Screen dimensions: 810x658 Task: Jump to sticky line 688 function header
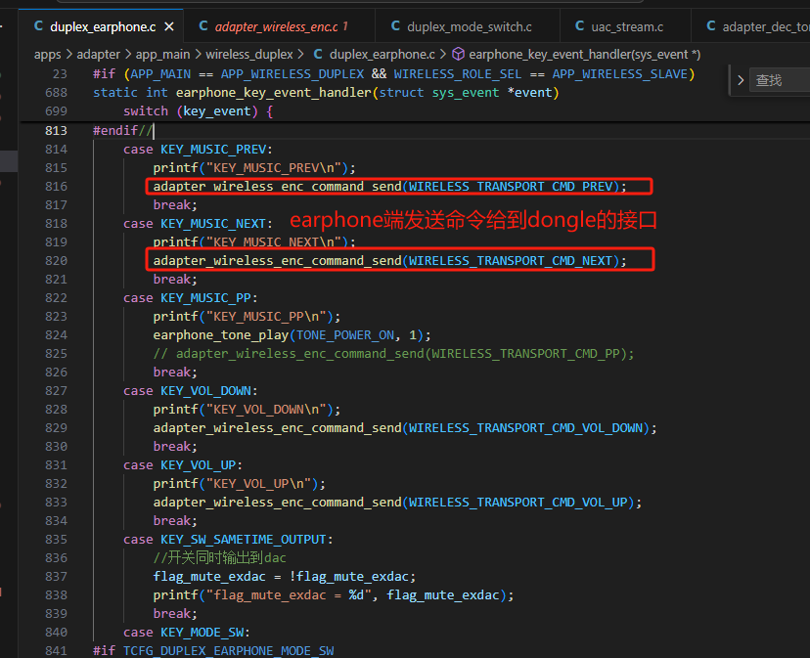(x=326, y=93)
